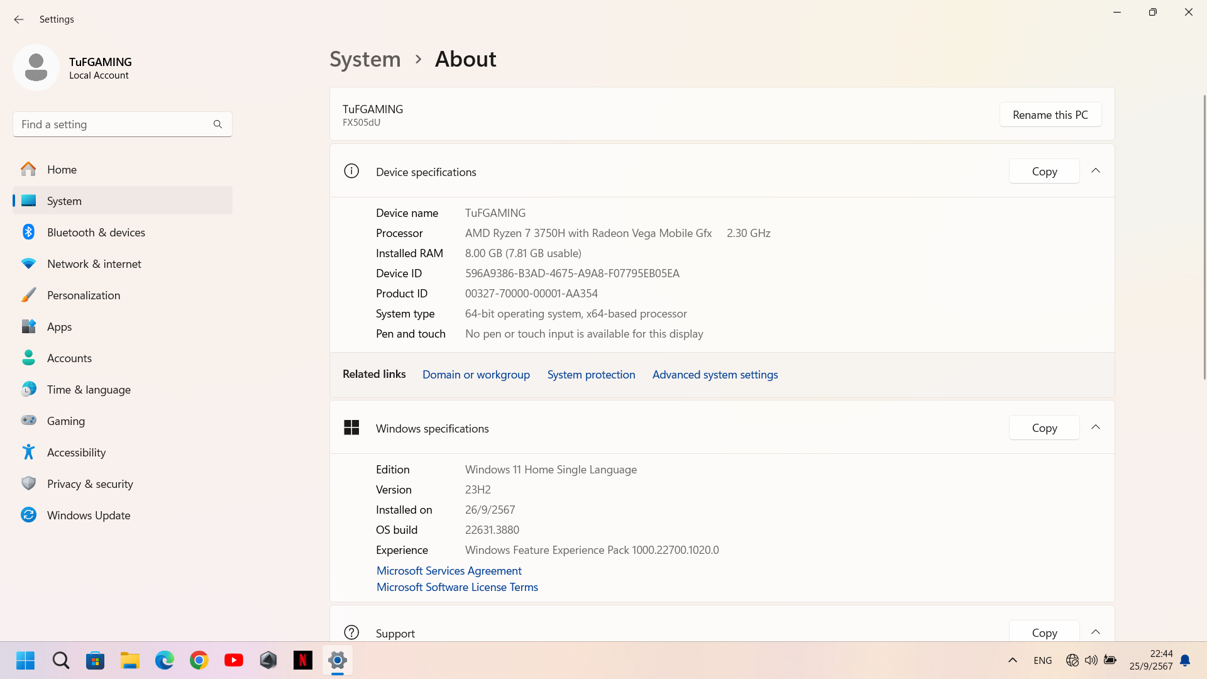Click the Windows Update sync icon

(28, 515)
